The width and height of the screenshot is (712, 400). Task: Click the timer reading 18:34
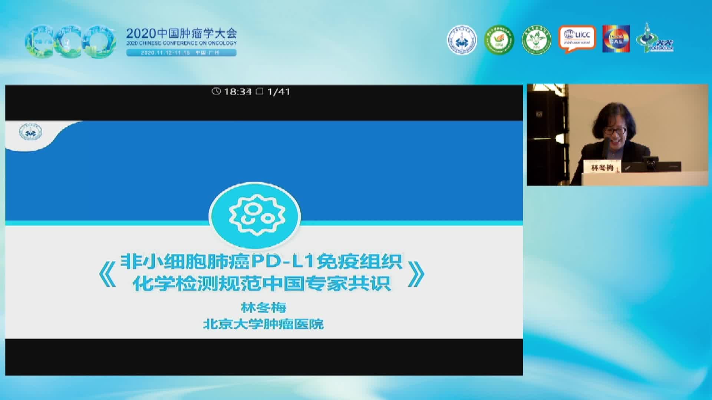point(238,91)
